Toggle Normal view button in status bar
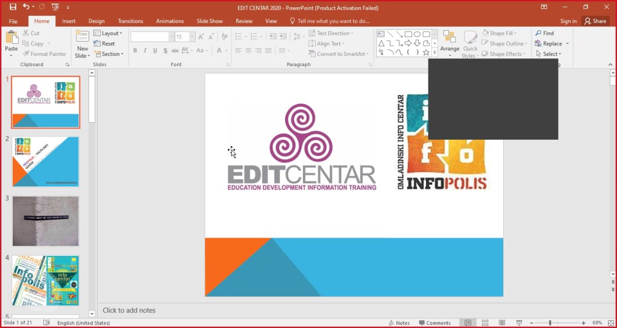 (x=468, y=323)
